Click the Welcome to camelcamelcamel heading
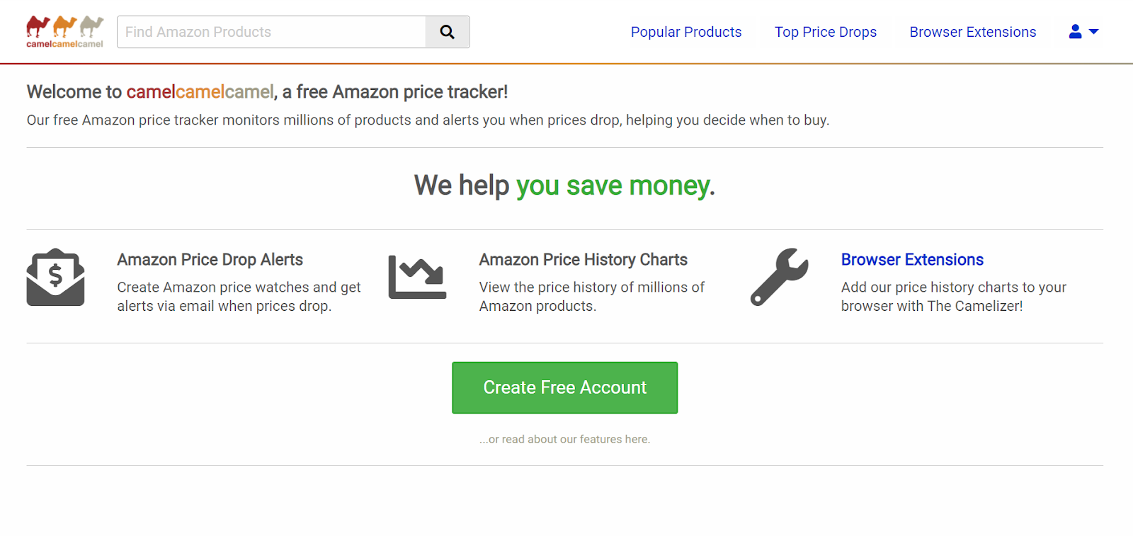The height and width of the screenshot is (536, 1133). pyautogui.click(x=267, y=92)
